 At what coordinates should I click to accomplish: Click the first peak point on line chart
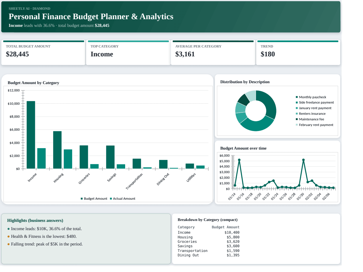[x=239, y=160]
